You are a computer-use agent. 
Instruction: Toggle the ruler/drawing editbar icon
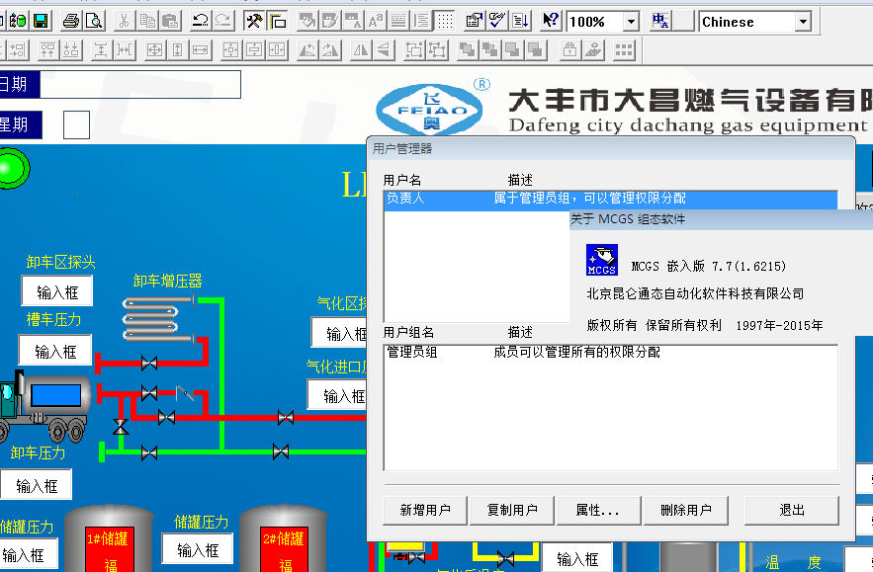coord(278,21)
